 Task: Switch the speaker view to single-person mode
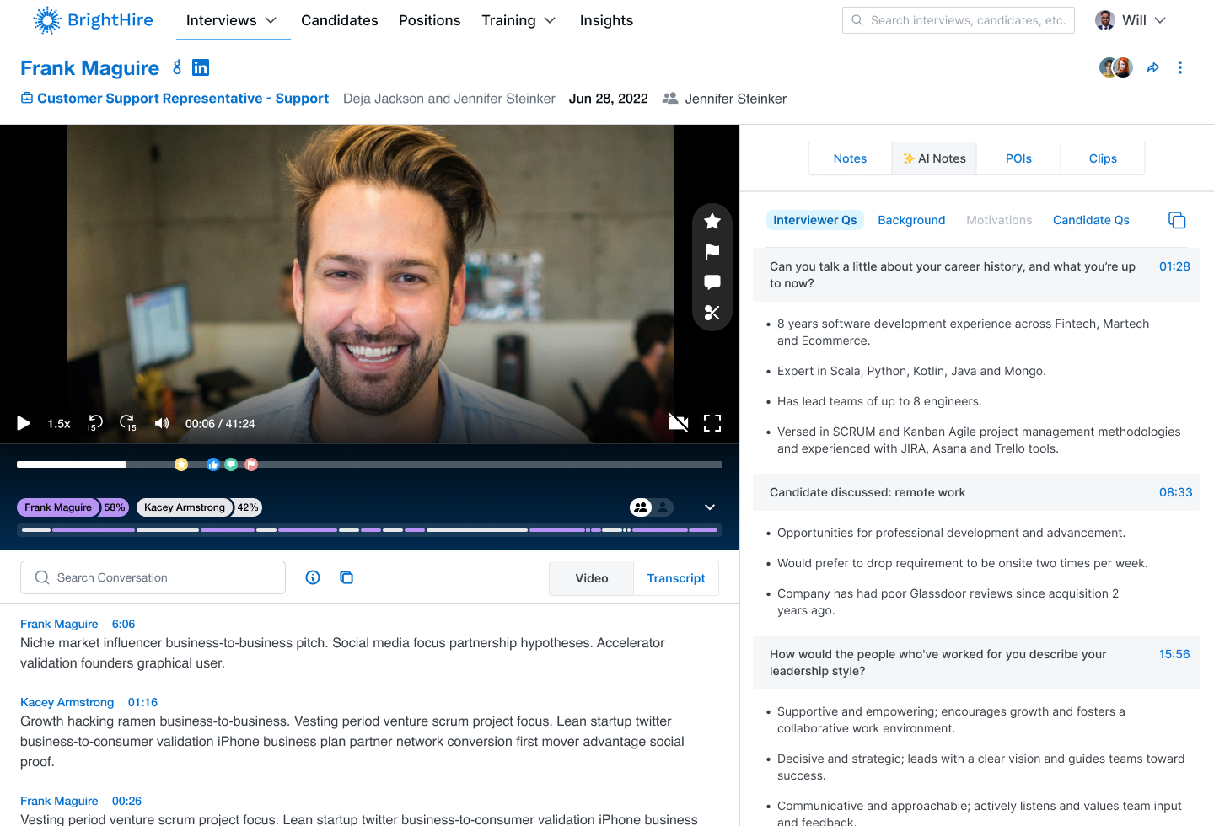663,507
